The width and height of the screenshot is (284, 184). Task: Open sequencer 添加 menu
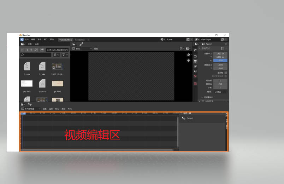pos(63,109)
